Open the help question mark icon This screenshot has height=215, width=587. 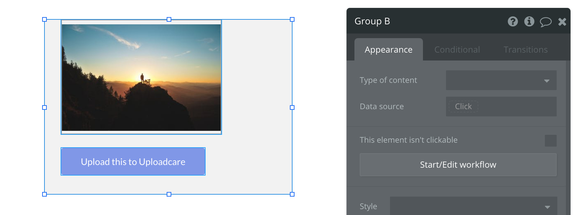(513, 22)
